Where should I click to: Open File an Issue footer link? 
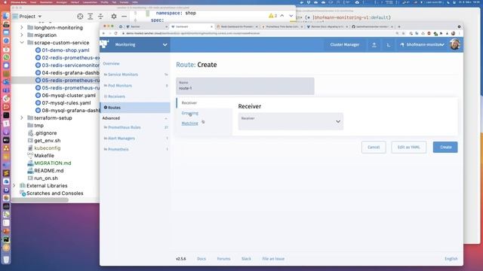coord(273,259)
